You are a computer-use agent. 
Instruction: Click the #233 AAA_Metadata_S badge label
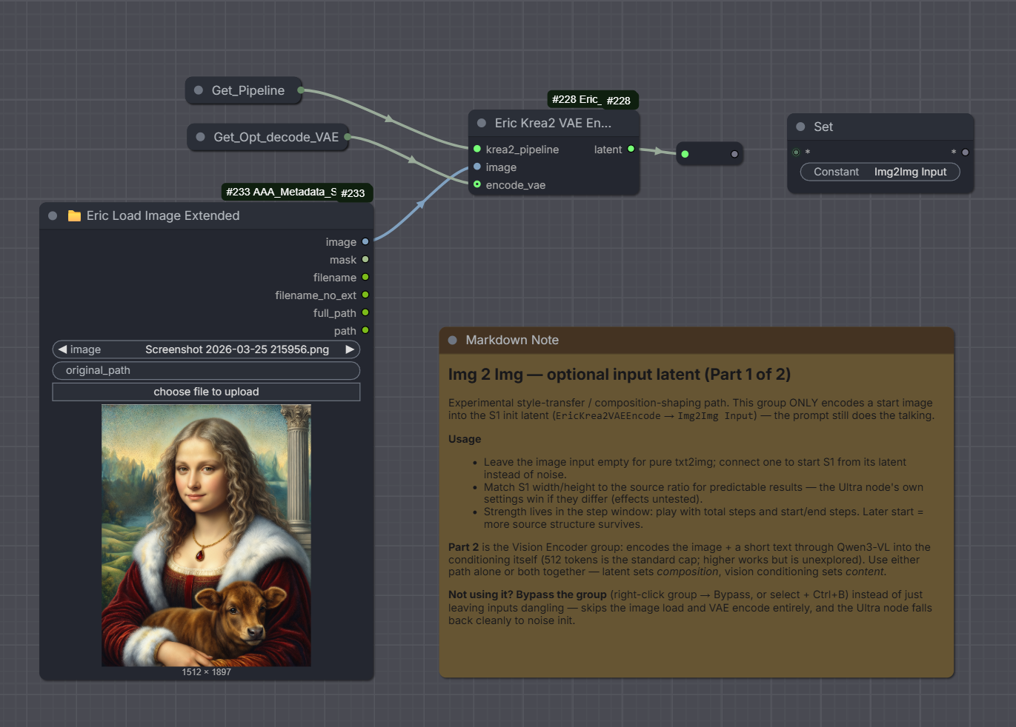pyautogui.click(x=281, y=192)
